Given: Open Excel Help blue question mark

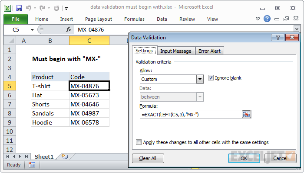Looking at the screenshot, I should tap(267, 19).
